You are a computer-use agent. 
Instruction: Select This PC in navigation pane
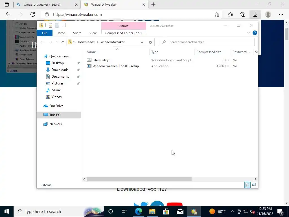click(59, 115)
